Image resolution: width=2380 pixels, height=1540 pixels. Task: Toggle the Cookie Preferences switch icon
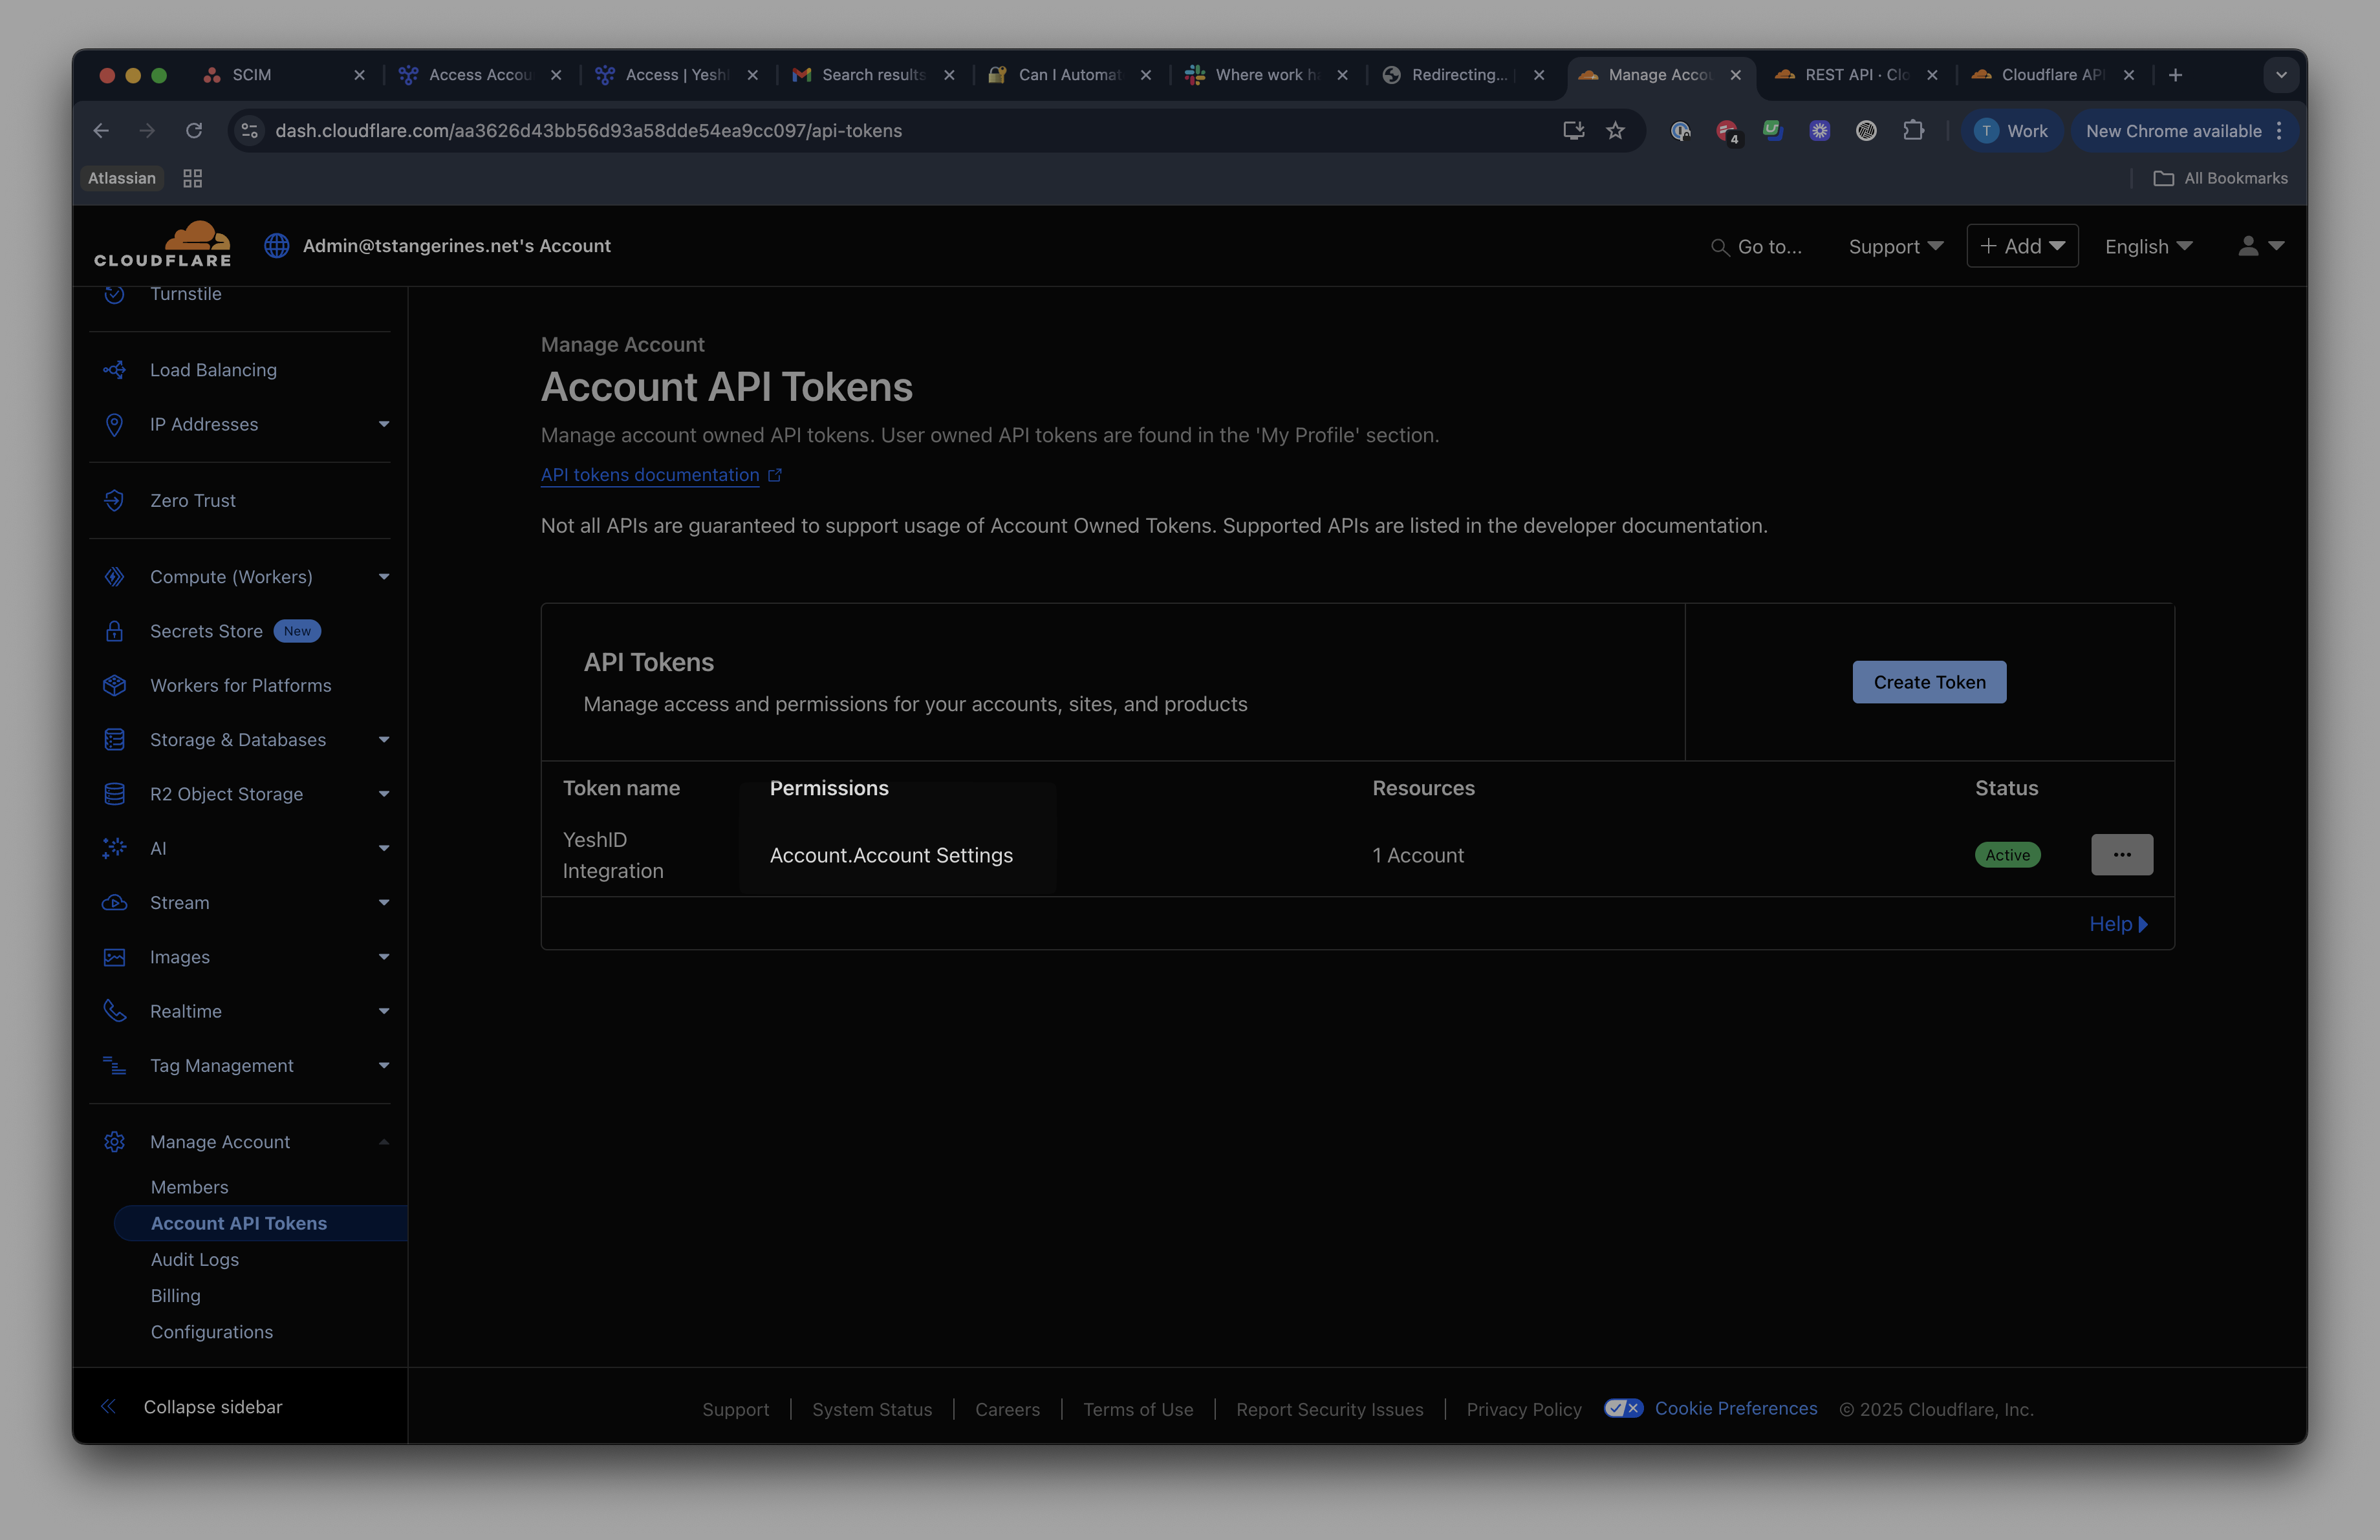click(x=1623, y=1408)
